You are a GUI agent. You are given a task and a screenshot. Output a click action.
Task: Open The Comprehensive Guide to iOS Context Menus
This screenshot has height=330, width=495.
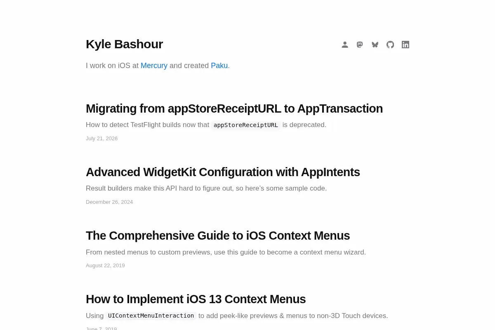[218, 236]
